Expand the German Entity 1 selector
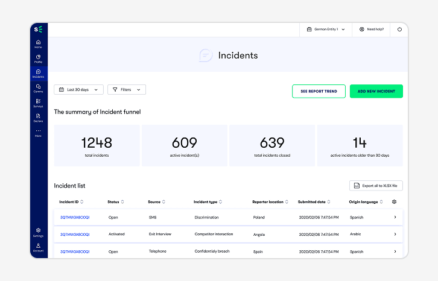The image size is (438, 281). tap(326, 29)
